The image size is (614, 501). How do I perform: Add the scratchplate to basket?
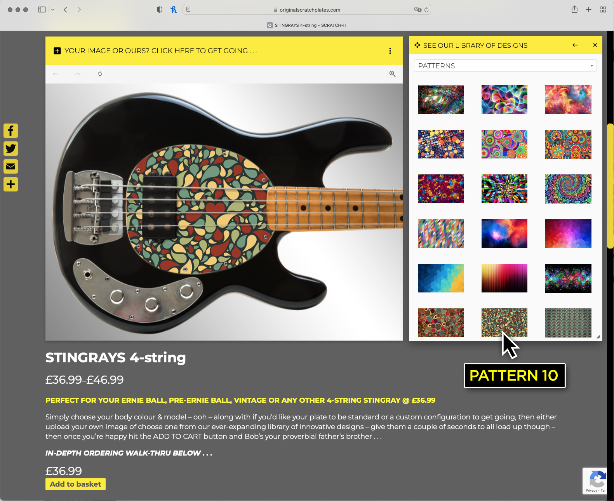(x=75, y=484)
